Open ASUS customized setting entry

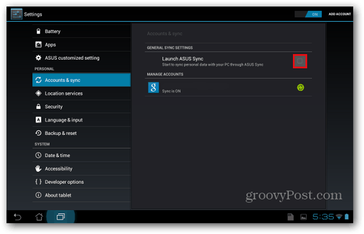point(81,58)
